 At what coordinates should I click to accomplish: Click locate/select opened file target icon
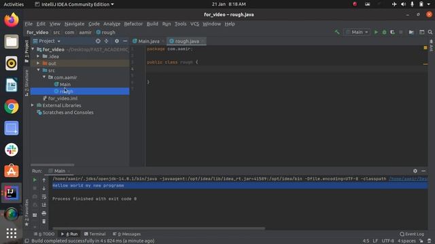point(98,41)
